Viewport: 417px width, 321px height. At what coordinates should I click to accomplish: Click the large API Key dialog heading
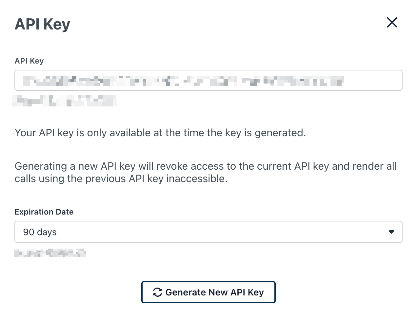click(x=42, y=24)
